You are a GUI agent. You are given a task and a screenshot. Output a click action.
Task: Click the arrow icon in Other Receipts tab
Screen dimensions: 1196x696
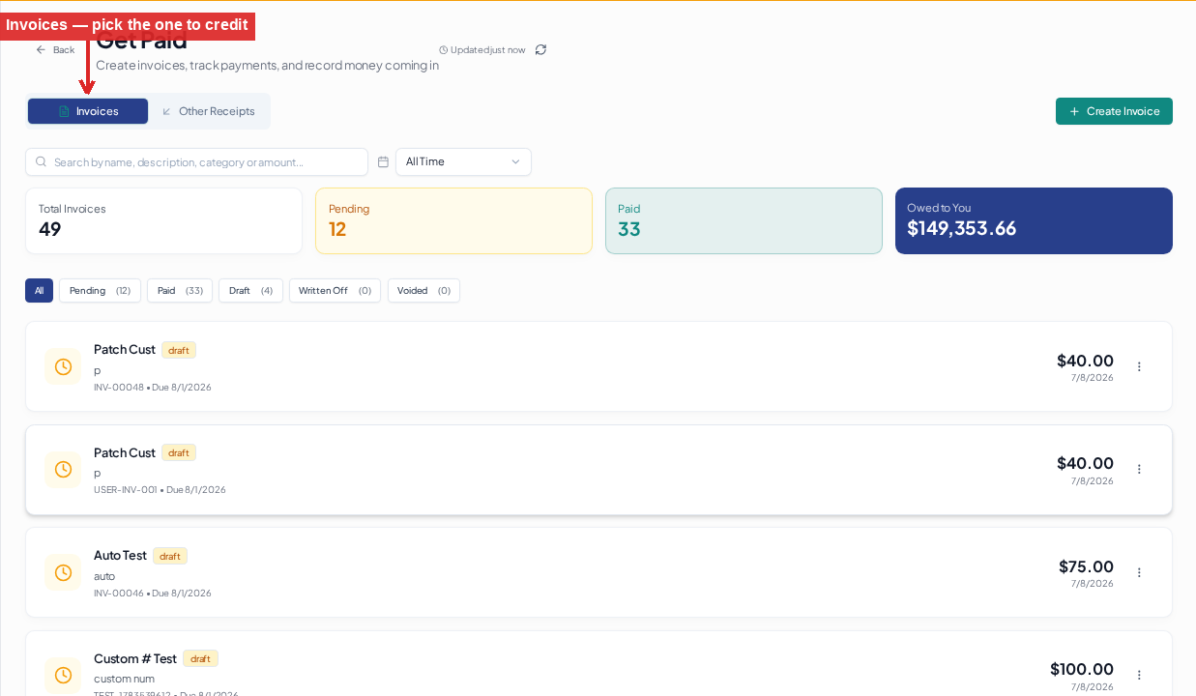point(166,111)
